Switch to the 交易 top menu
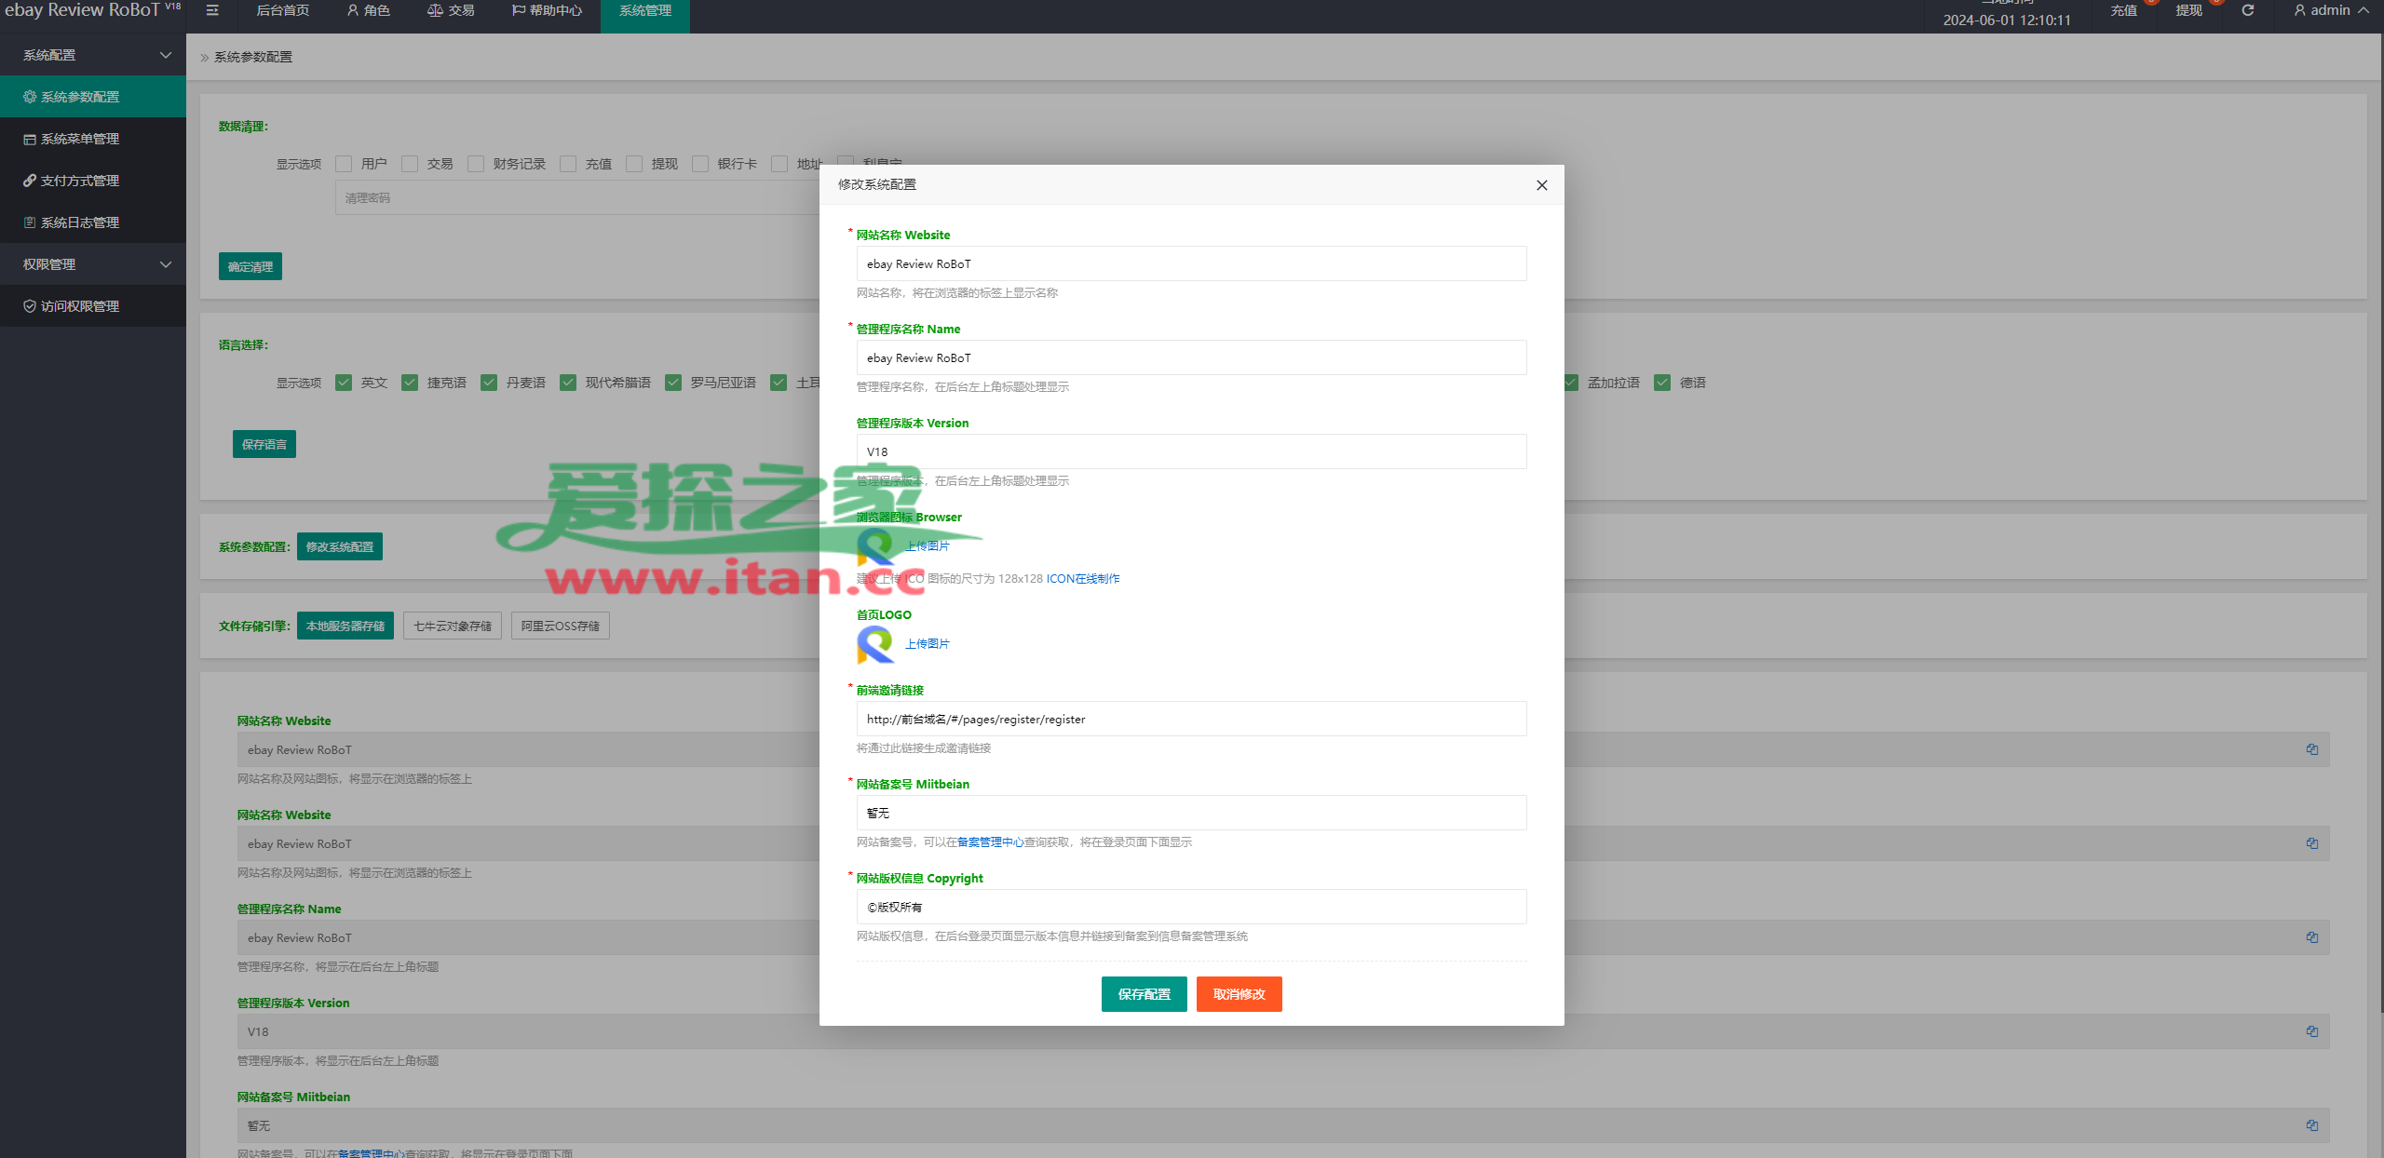 coord(451,10)
